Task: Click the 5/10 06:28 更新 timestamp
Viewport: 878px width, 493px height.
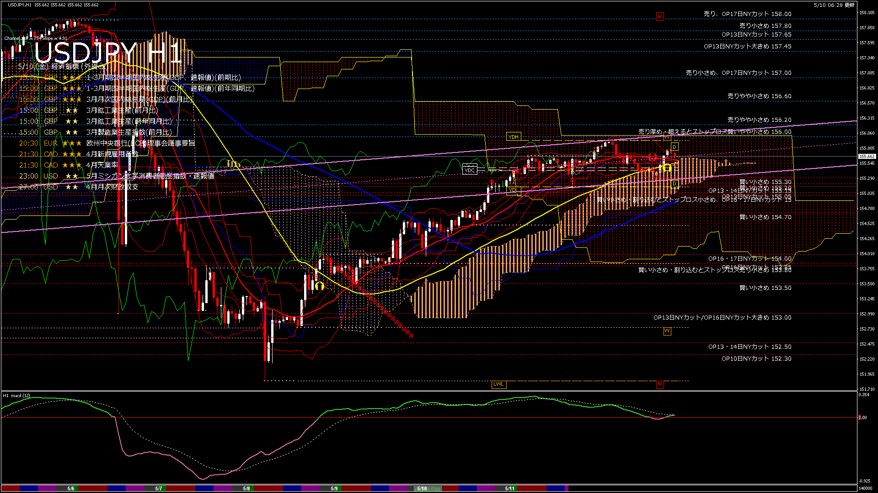Action: tap(834, 5)
